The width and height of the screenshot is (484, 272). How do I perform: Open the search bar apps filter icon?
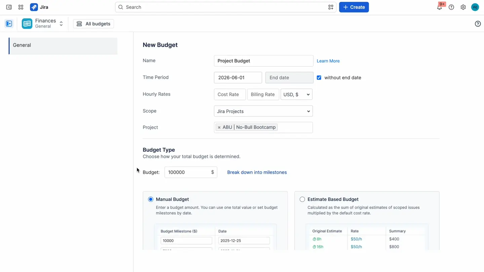[x=331, y=7]
